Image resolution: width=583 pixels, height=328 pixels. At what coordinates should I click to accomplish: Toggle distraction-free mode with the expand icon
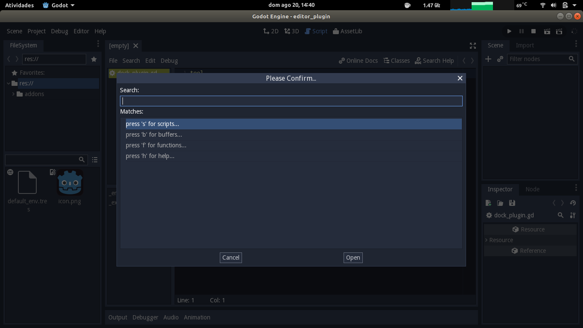tap(473, 46)
